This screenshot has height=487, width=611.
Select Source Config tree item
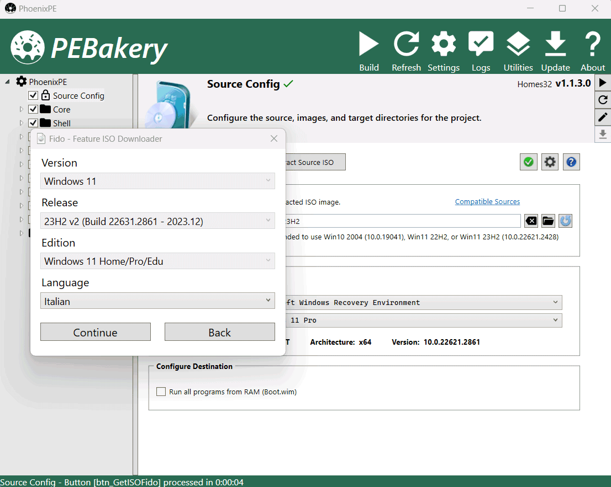[x=78, y=95]
